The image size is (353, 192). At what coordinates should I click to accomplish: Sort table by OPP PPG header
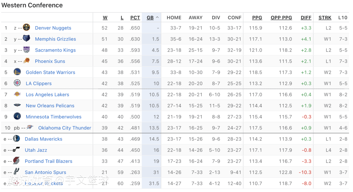tap(281, 18)
